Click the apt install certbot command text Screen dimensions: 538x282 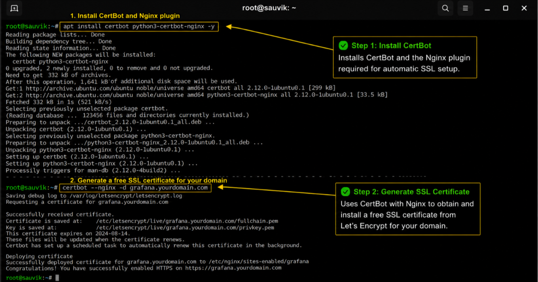(x=139, y=26)
